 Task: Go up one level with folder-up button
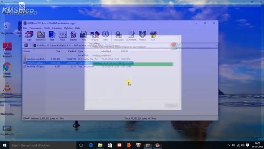(26, 45)
